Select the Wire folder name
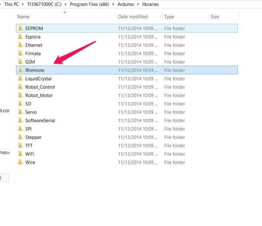Image resolution: width=262 pixels, height=226 pixels. (x=30, y=162)
